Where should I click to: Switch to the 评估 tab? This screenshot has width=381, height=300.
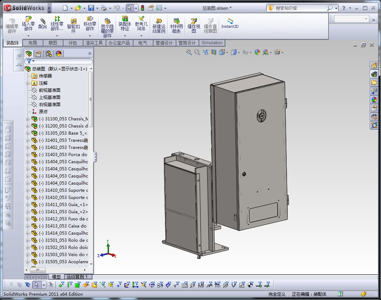click(73, 43)
